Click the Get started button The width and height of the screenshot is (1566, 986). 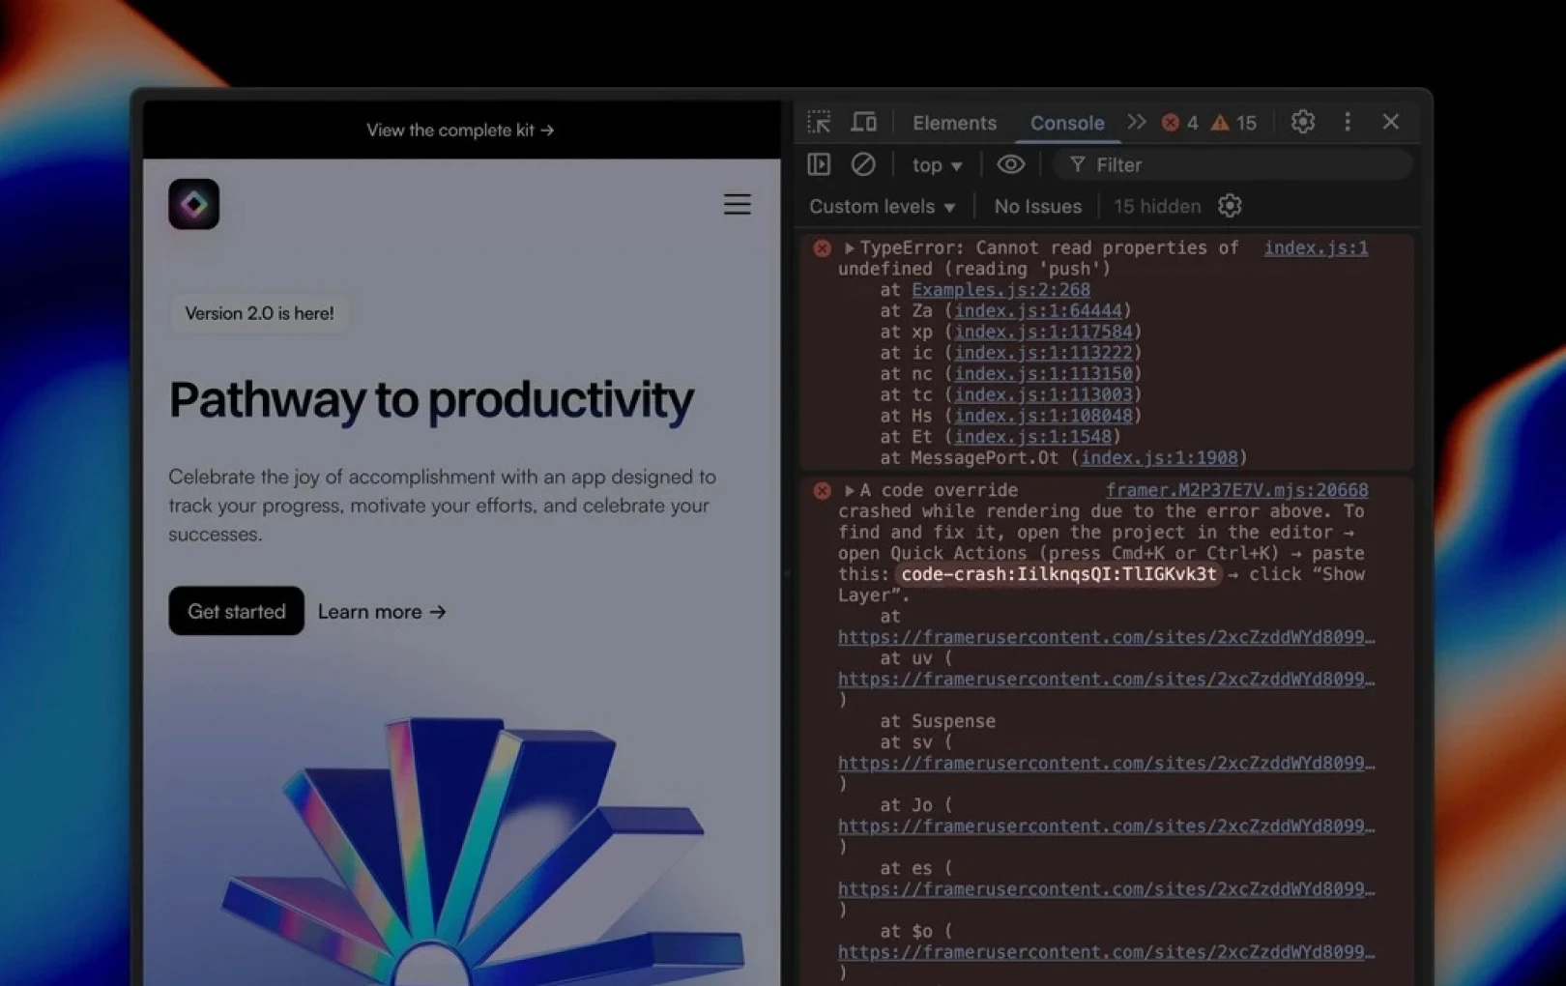click(x=237, y=611)
